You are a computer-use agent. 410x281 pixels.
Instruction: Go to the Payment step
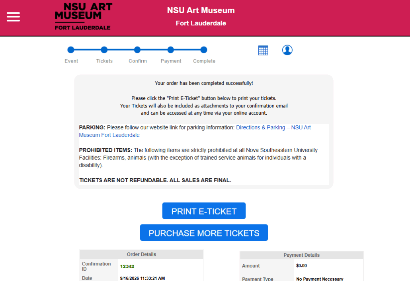pyautogui.click(x=170, y=50)
